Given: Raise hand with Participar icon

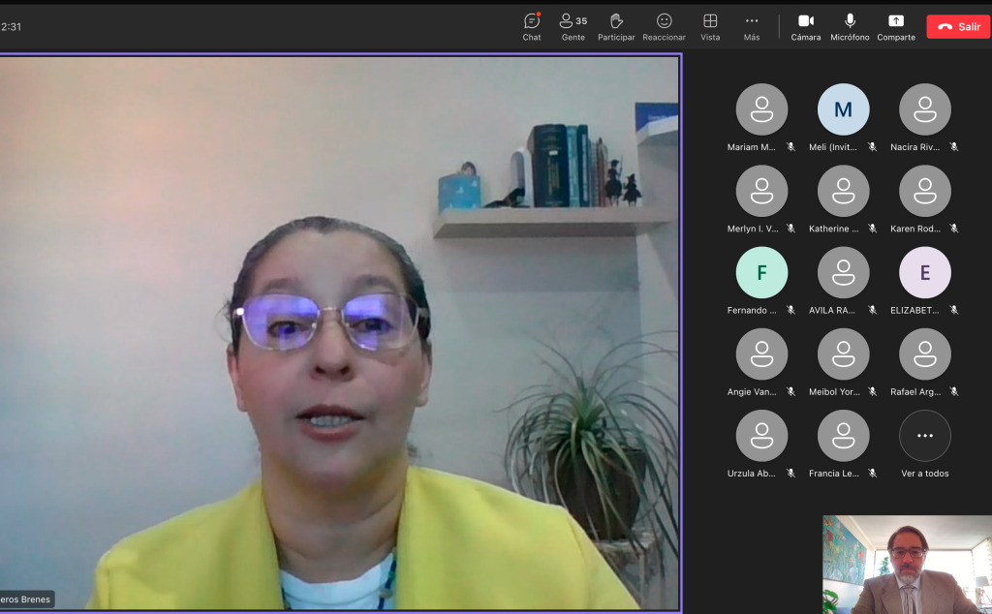Looking at the screenshot, I should click(616, 26).
